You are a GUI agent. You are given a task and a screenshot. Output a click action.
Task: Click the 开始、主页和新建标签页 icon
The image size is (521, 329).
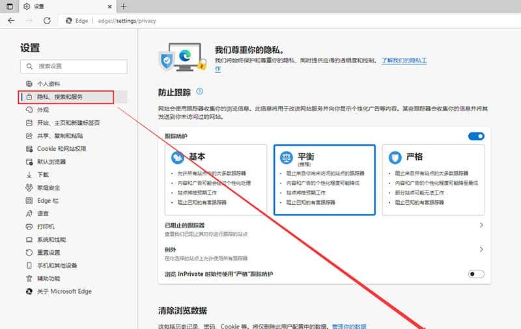(29, 123)
